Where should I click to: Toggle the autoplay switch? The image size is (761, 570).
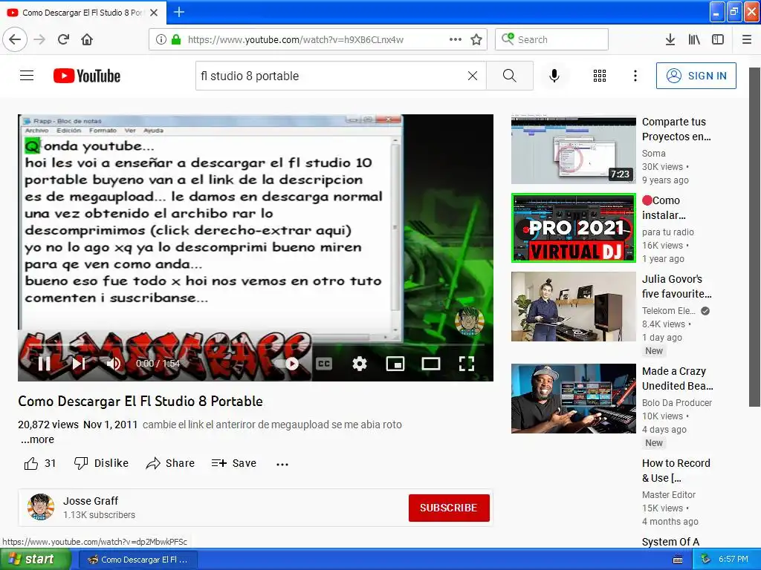(286, 364)
